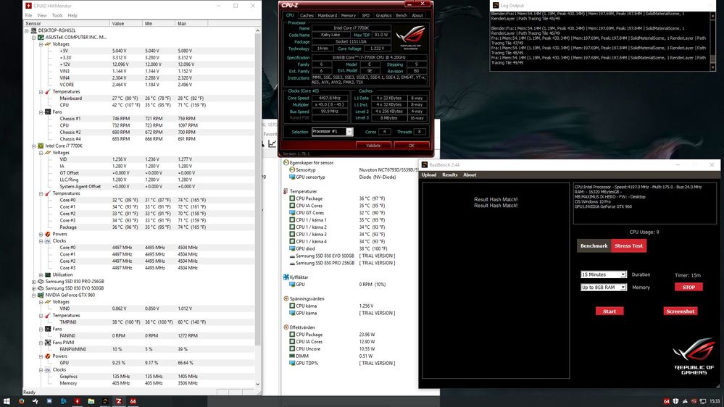Viewport: 724px width, 407px height.
Task: Open Results menu in RealBench
Action: 450,175
